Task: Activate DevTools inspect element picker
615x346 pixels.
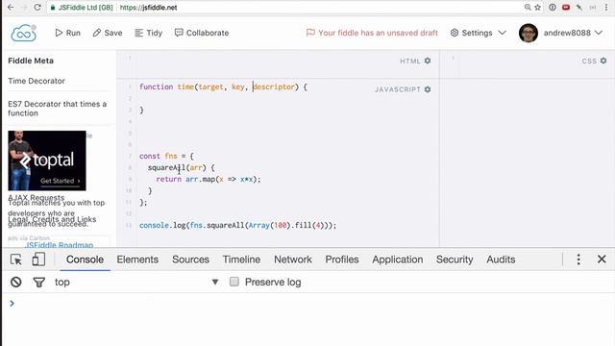Action: coord(16,259)
